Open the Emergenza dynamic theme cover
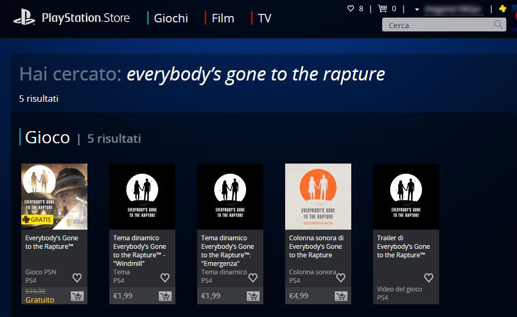Viewport: 517px width, 317px height. pos(230,197)
